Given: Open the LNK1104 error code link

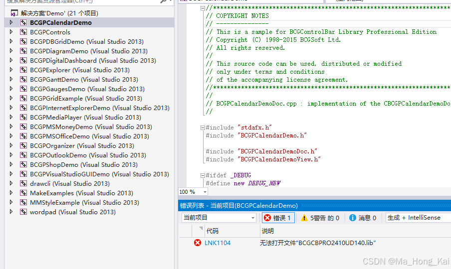Looking at the screenshot, I should click(x=218, y=243).
